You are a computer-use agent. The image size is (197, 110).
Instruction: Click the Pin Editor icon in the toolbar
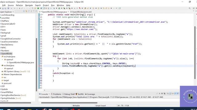click(x=120, y=8)
